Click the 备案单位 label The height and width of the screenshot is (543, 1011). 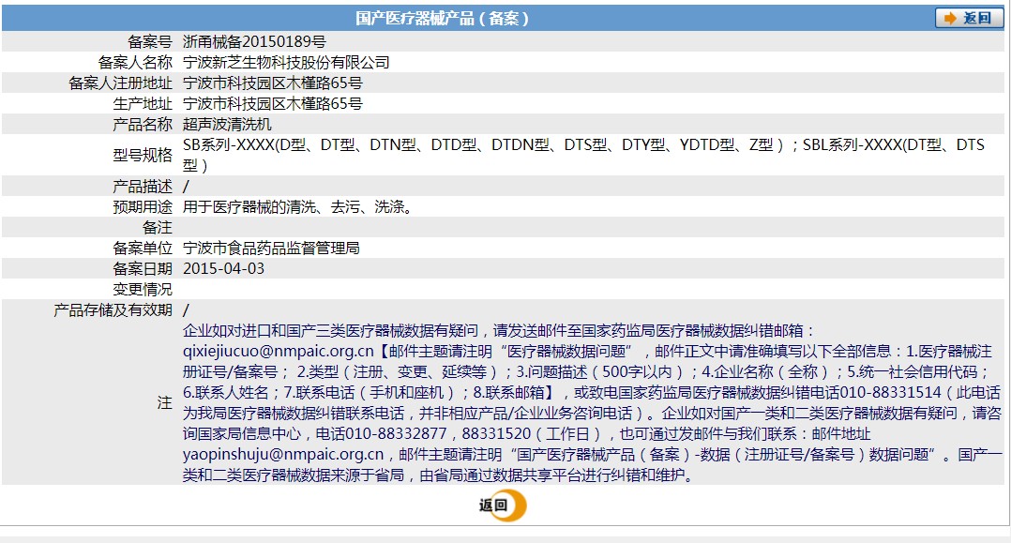coord(143,249)
